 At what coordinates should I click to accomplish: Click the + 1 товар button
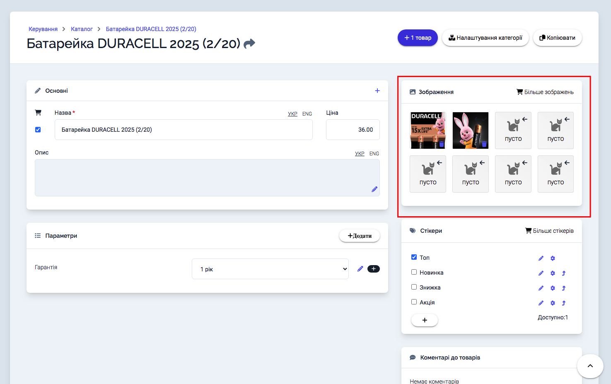pyautogui.click(x=418, y=38)
